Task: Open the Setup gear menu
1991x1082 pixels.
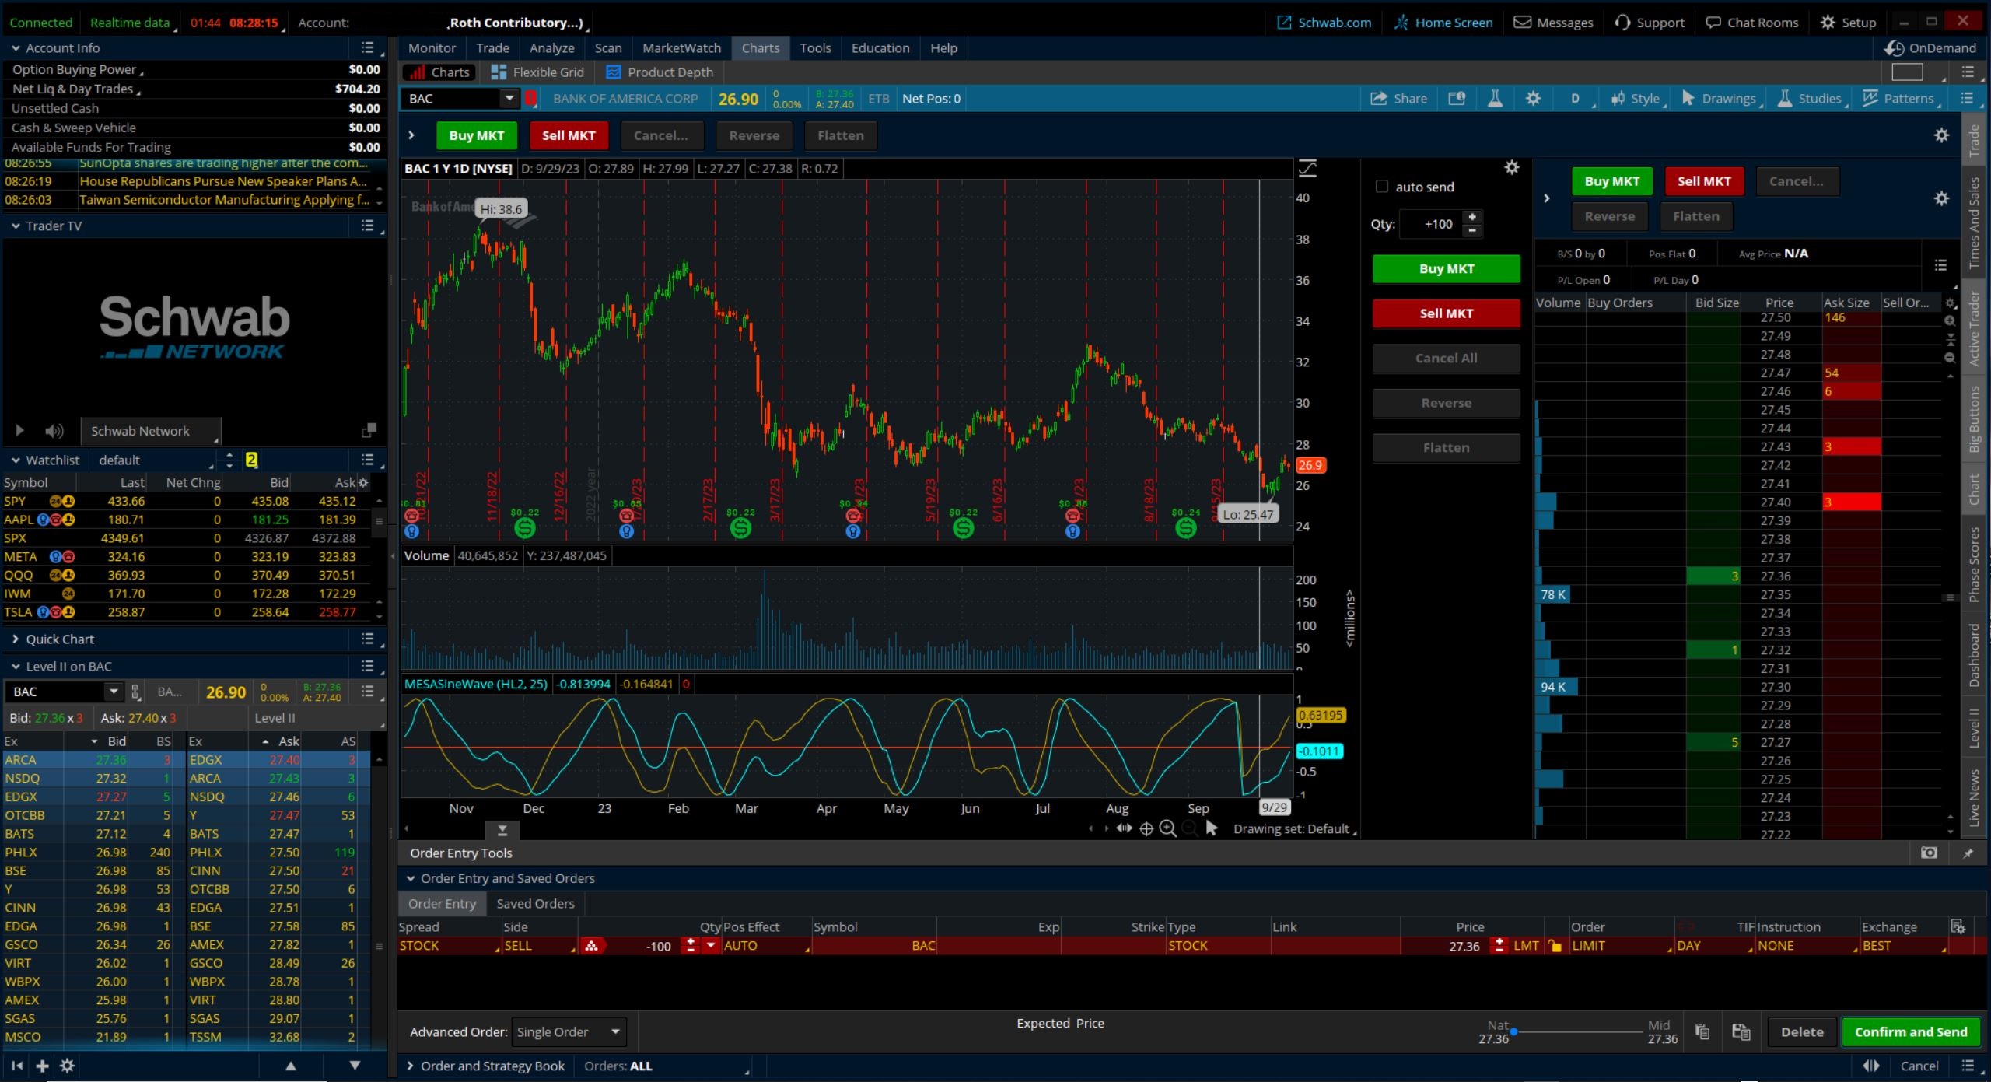Action: point(1848,23)
